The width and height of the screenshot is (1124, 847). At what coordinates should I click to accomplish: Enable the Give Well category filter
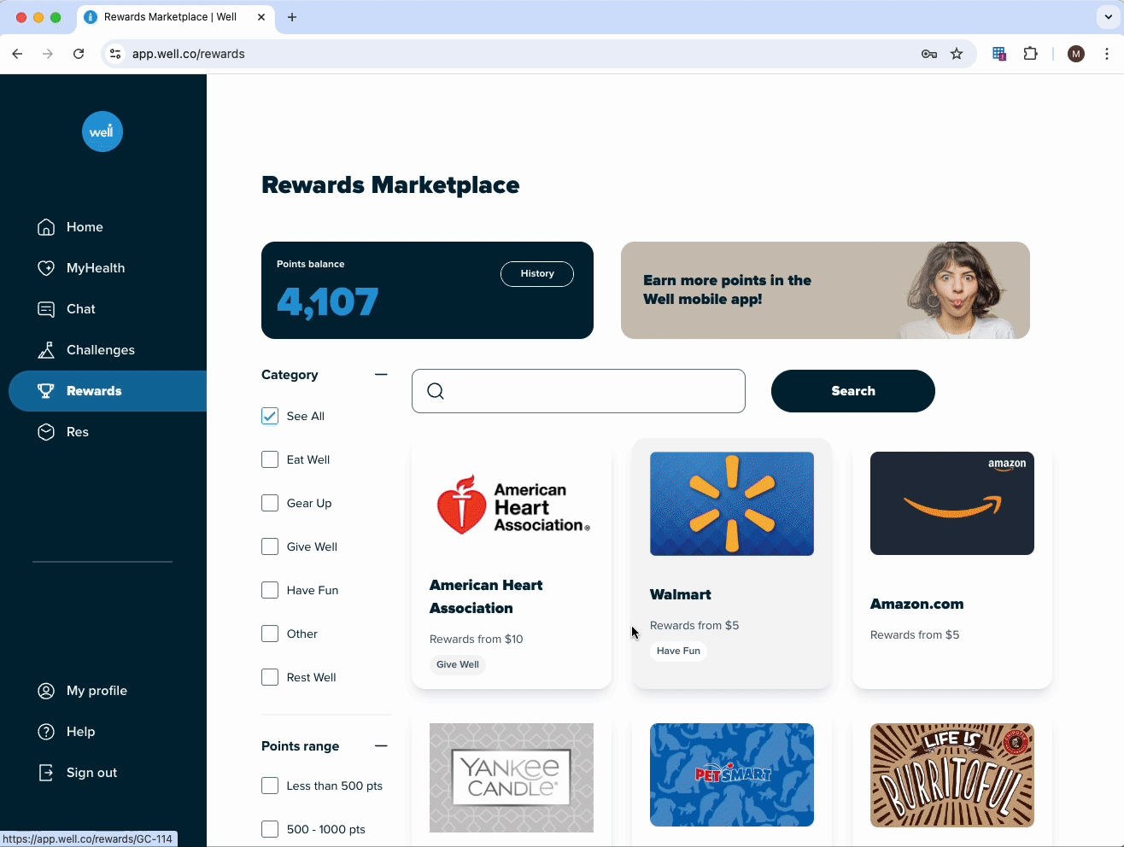[x=270, y=546]
